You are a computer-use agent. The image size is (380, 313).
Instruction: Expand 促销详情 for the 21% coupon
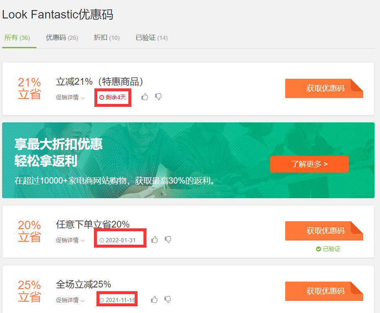tap(70, 97)
